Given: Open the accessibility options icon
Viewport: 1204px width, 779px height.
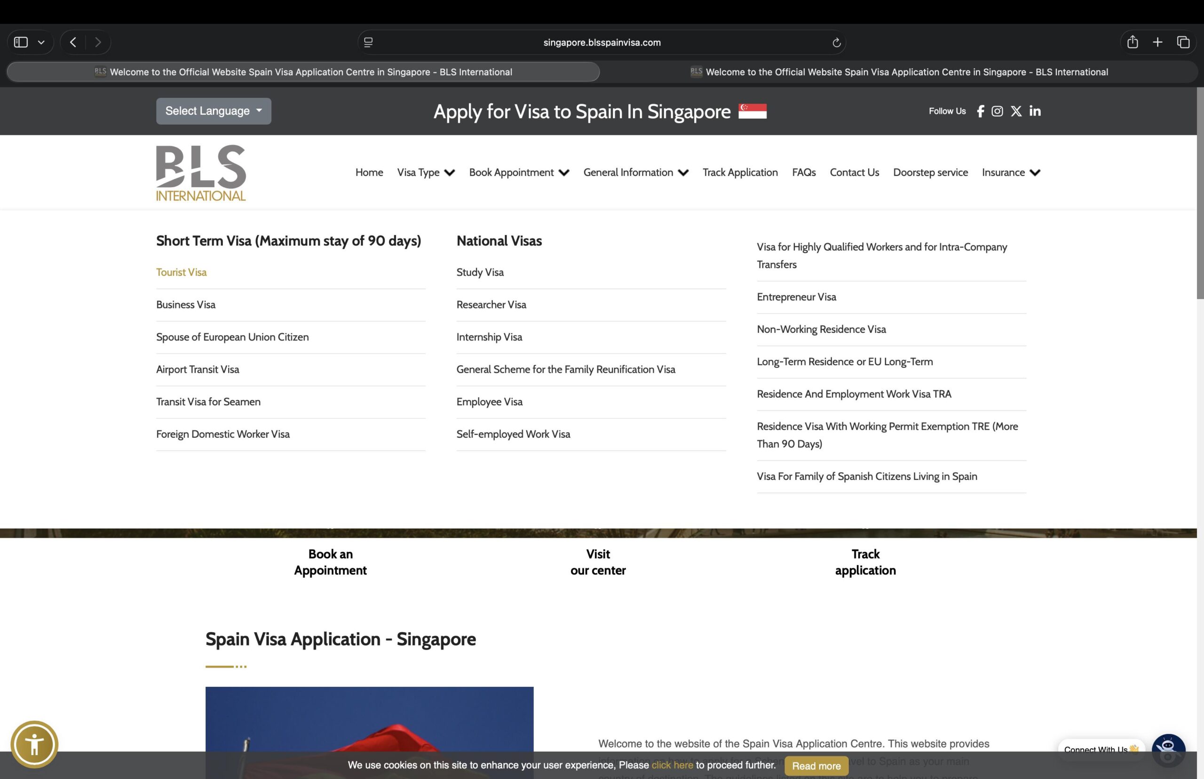Looking at the screenshot, I should tap(34, 744).
